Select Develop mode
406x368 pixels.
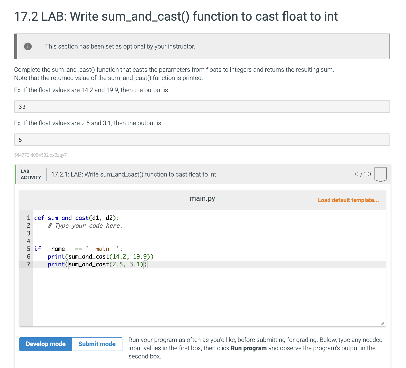click(45, 344)
